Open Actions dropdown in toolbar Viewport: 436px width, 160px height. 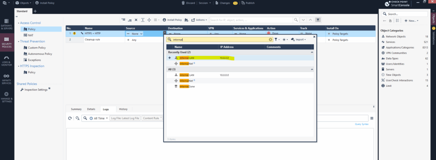pos(199,20)
